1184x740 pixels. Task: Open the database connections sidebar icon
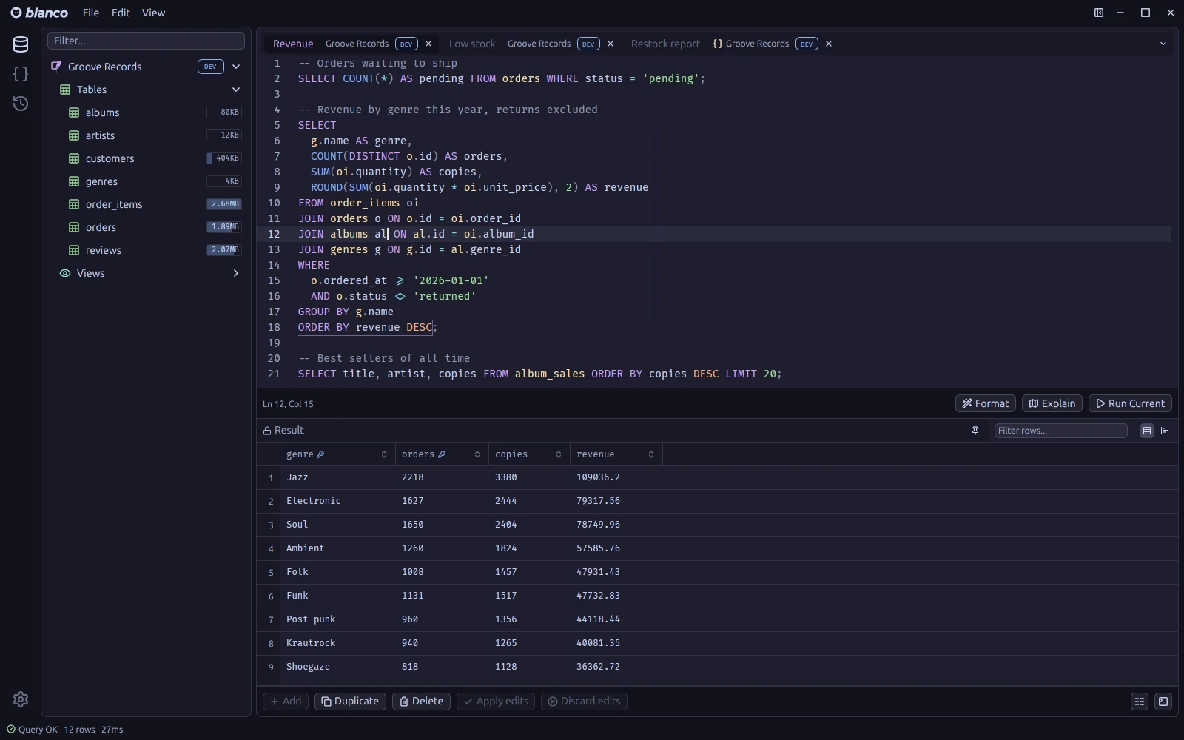click(x=21, y=44)
